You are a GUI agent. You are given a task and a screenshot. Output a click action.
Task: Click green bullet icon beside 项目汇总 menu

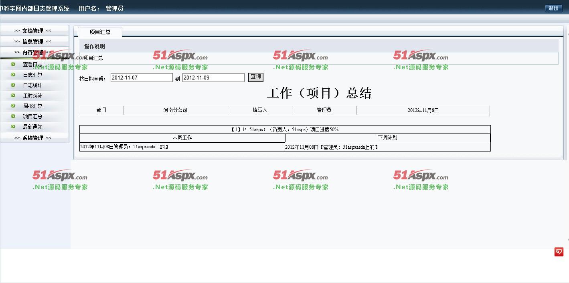tap(13, 116)
